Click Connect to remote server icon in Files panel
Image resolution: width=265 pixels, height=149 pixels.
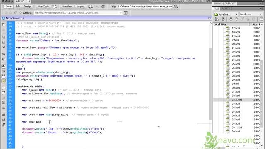click(x=217, y=19)
